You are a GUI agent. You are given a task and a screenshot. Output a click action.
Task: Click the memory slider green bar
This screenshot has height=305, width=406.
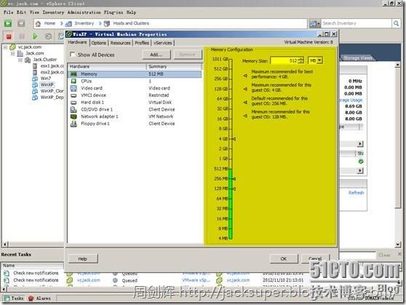[x=231, y=203]
